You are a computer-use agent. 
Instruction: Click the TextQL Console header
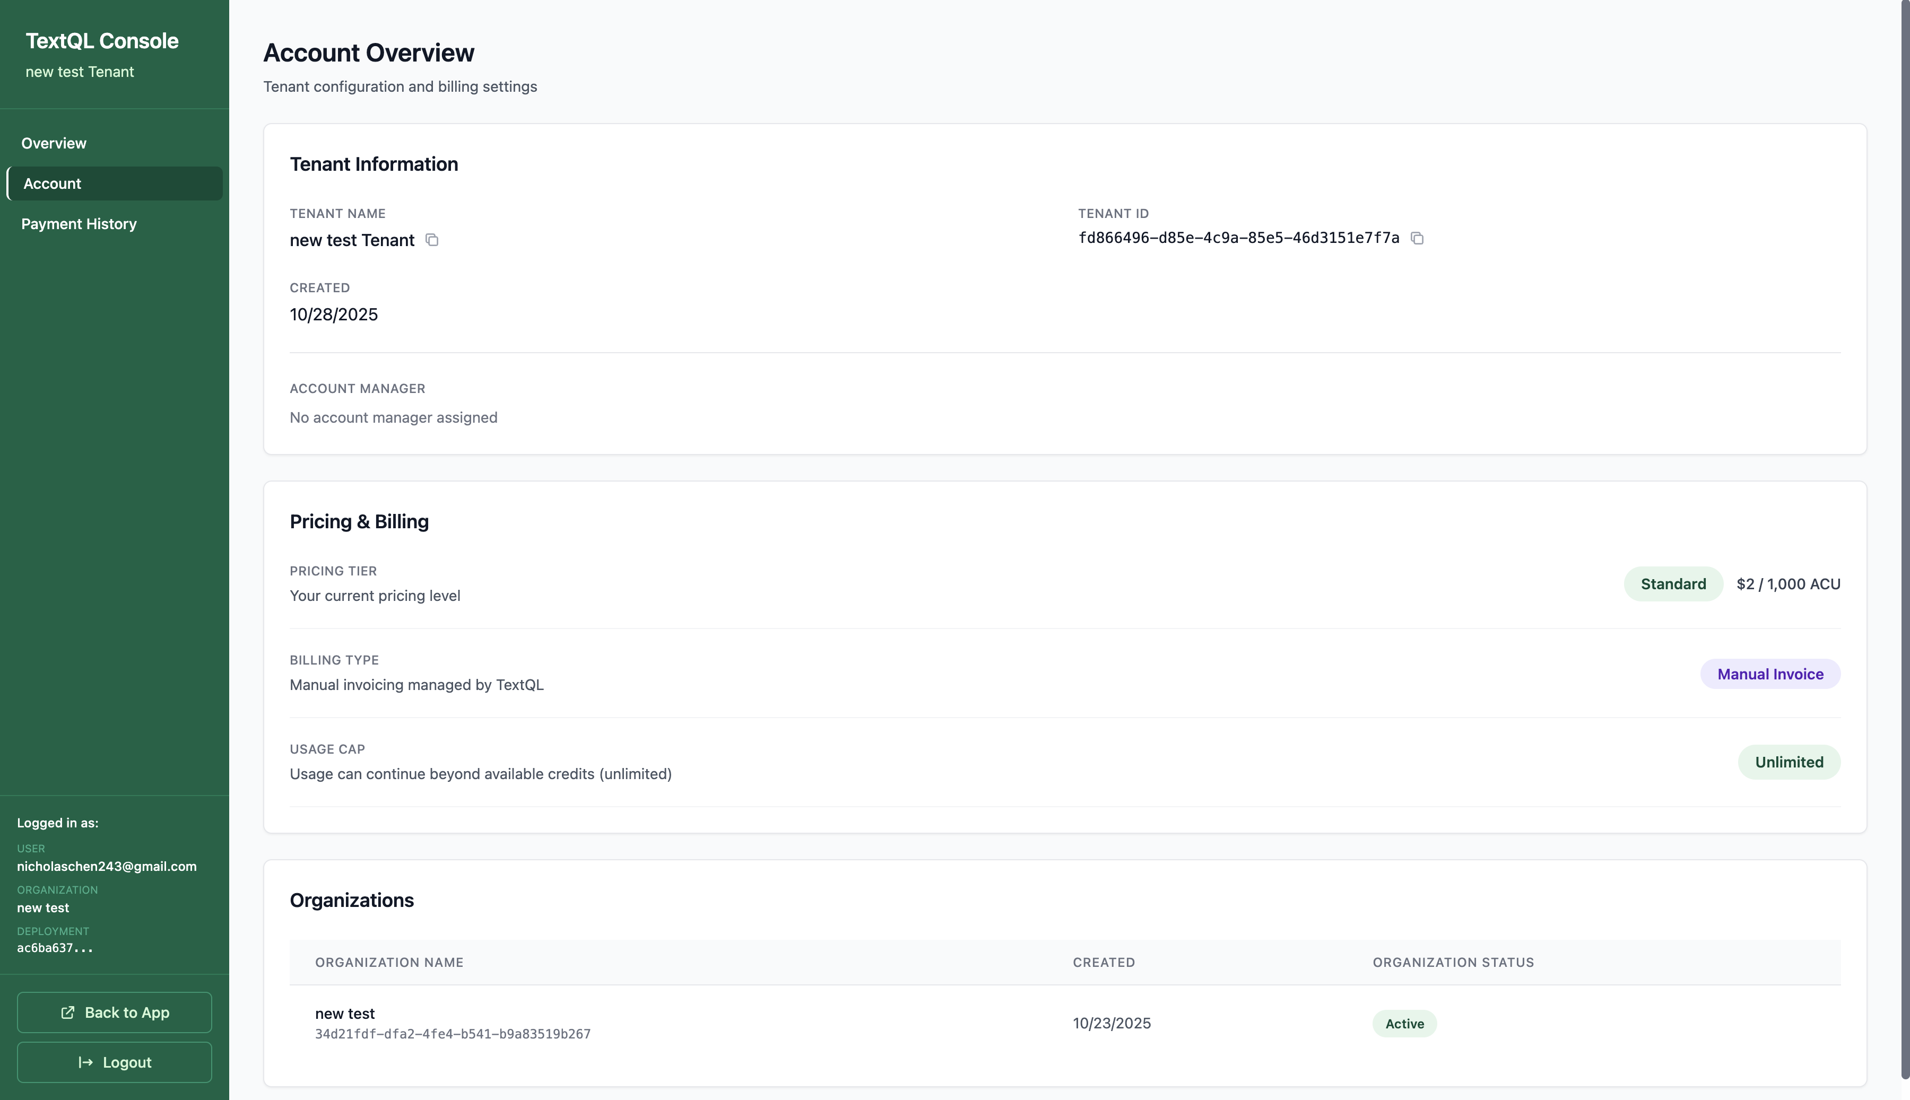tap(103, 40)
